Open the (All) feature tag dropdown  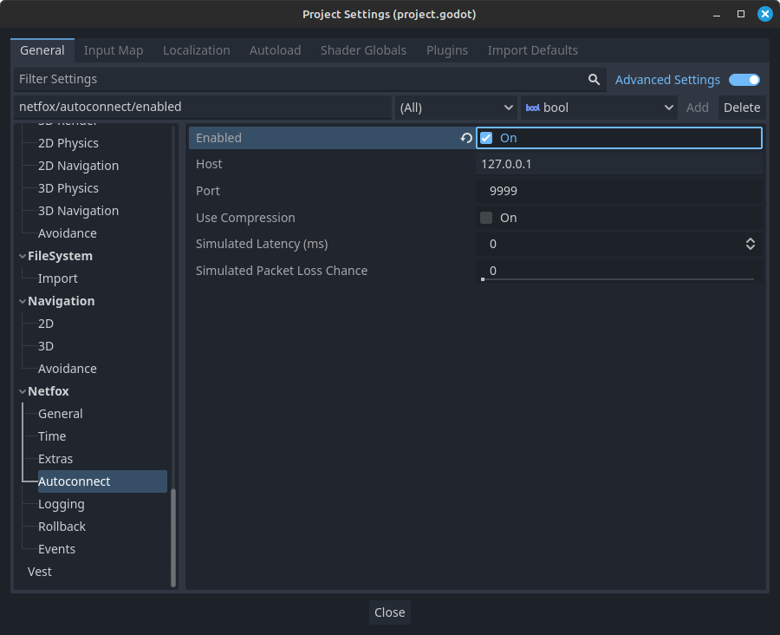[x=456, y=108]
